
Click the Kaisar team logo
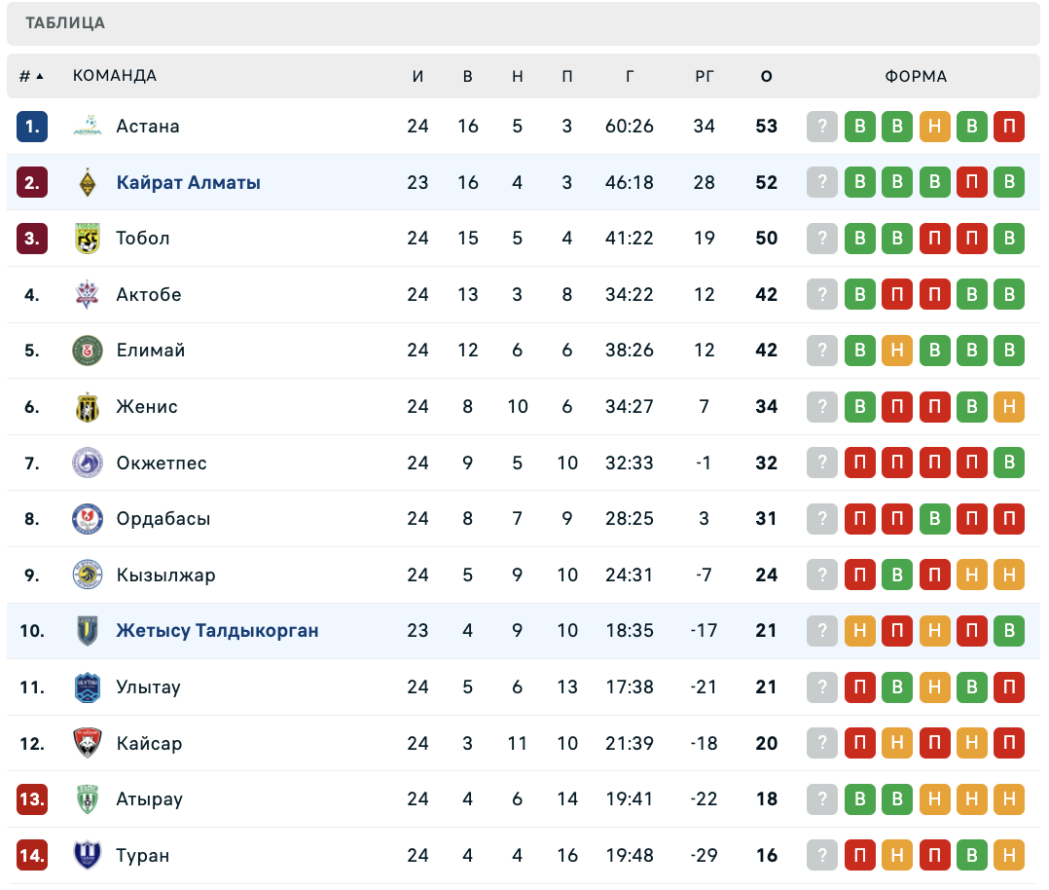[x=88, y=743]
